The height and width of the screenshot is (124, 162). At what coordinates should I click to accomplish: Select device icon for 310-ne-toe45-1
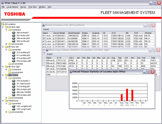[14, 81]
